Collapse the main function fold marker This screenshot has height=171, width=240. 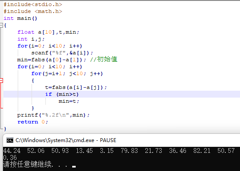click(1, 25)
